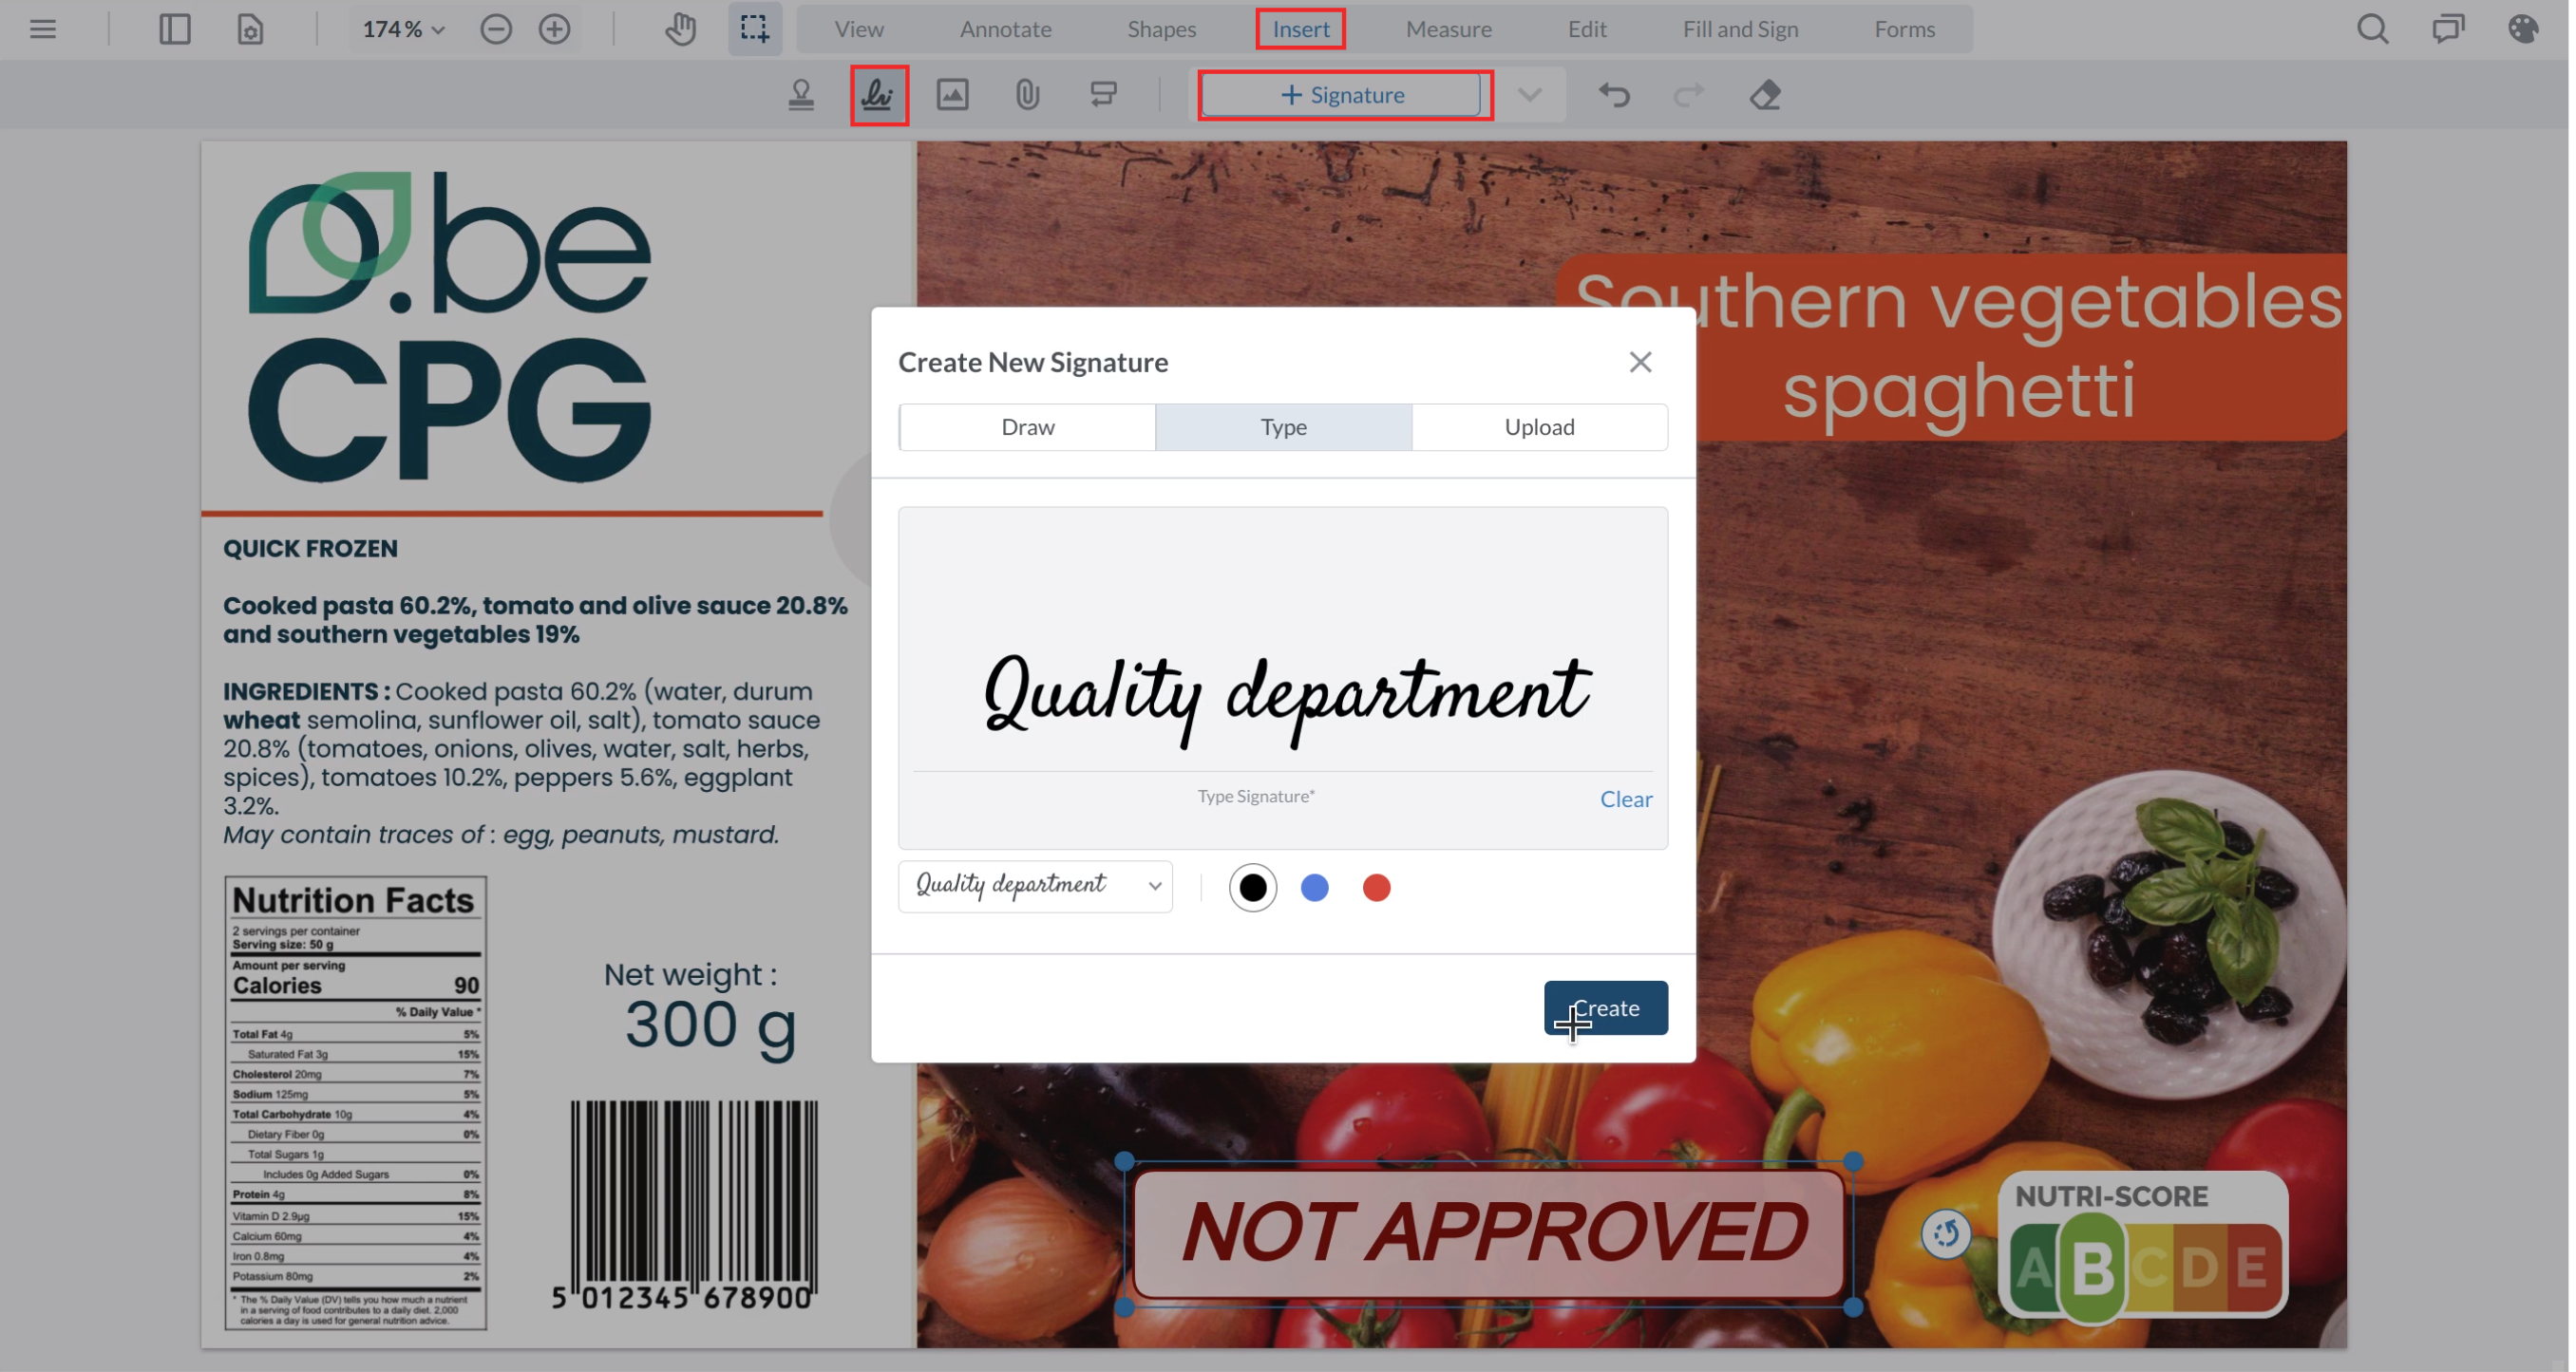Select the NOT APPROVED stamp annotation
Screen dimensions: 2576x1372
tap(1490, 1233)
